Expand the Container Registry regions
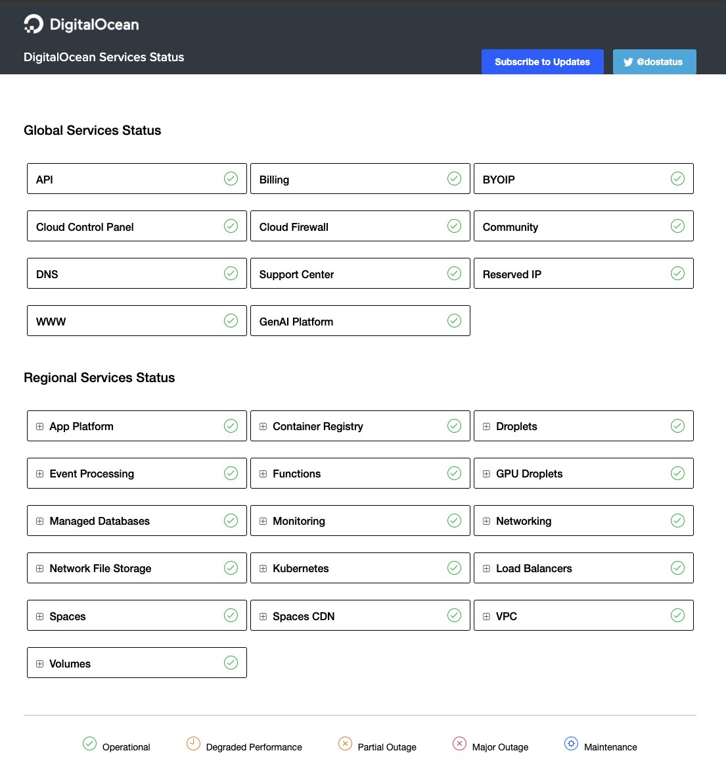 [263, 427]
